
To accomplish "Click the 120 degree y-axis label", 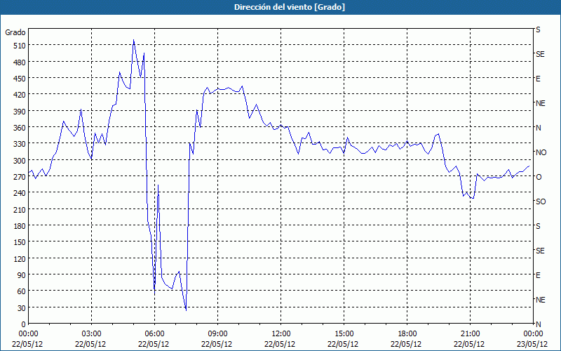I will [19, 259].
